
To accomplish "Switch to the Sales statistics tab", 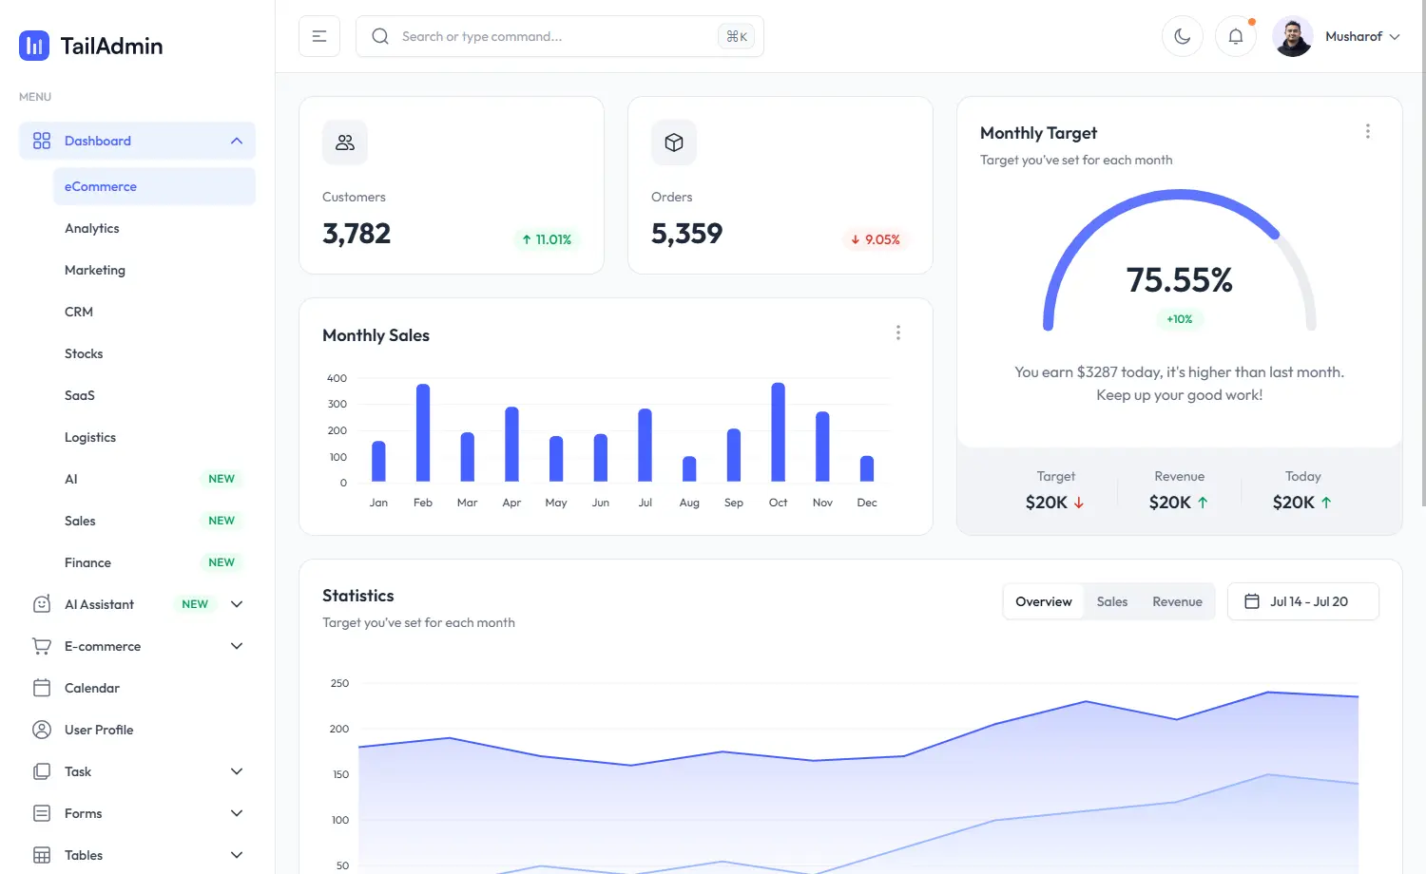I will click(1112, 601).
